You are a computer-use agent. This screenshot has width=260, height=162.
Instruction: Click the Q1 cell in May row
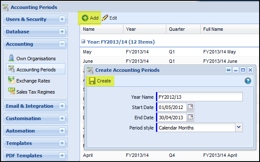172,52
